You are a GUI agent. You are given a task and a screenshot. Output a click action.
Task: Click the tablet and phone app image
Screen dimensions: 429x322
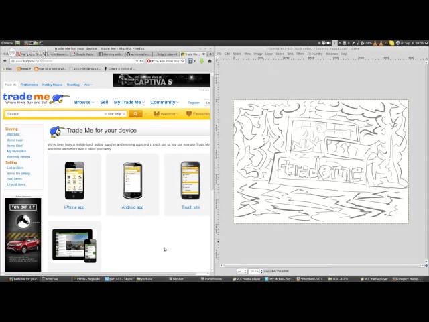click(74, 246)
